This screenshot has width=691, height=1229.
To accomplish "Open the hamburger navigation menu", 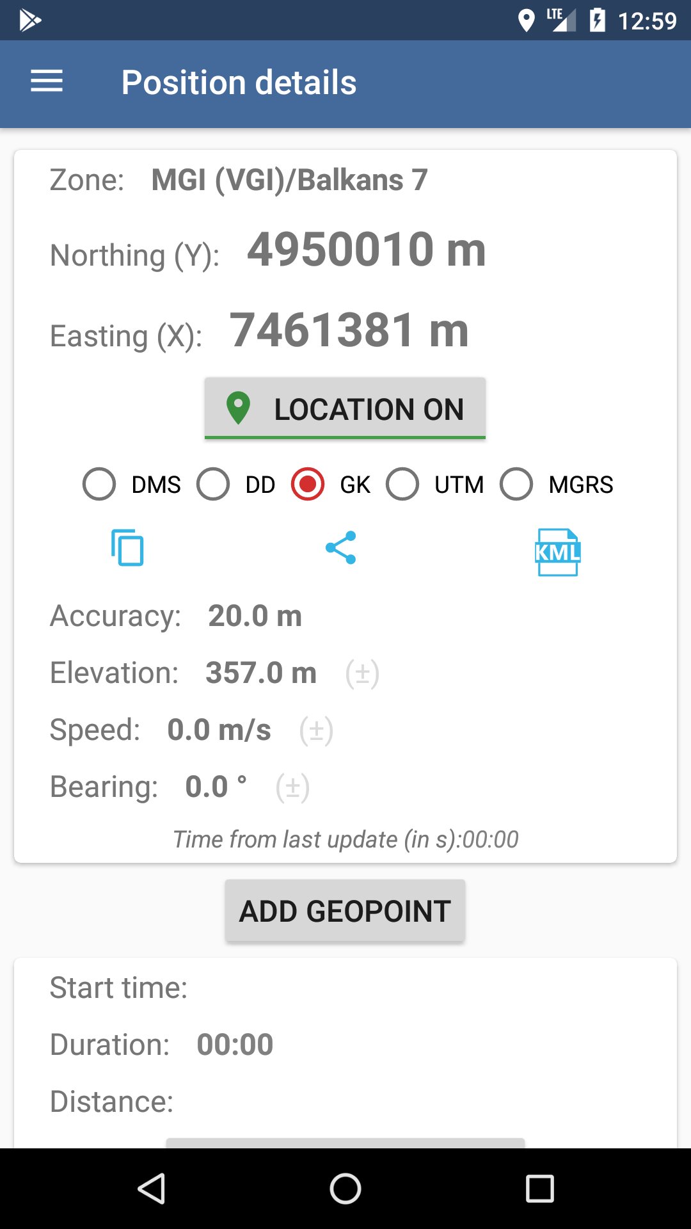I will [47, 81].
